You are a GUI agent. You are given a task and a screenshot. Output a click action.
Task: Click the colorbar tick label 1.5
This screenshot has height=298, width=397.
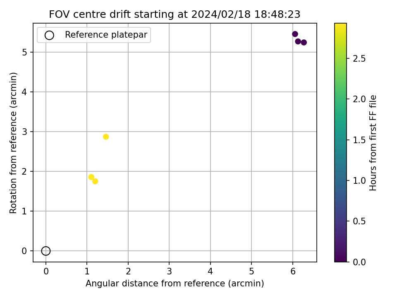359,140
